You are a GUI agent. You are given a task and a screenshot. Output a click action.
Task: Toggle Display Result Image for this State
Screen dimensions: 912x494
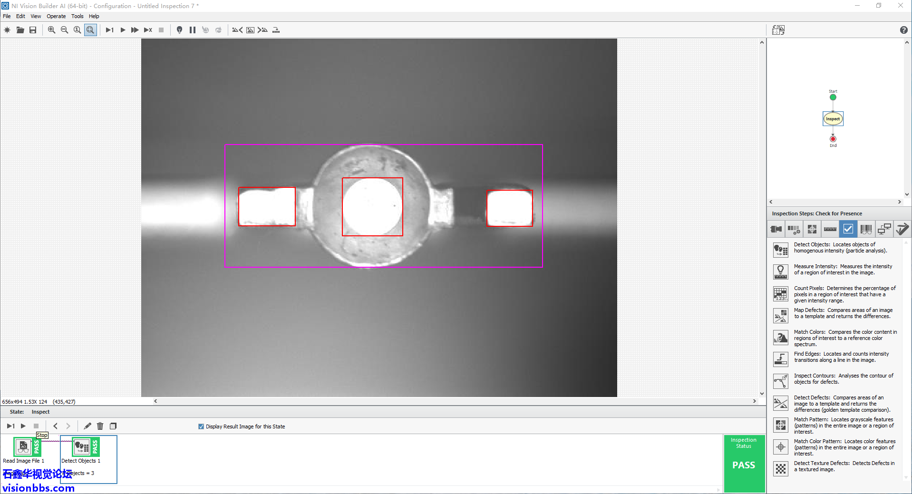click(x=201, y=426)
